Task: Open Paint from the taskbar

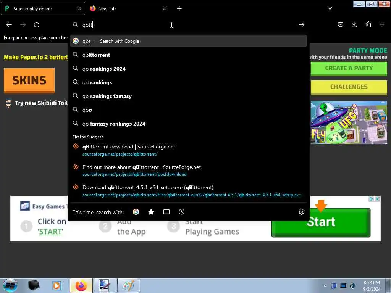Action: (x=128, y=285)
